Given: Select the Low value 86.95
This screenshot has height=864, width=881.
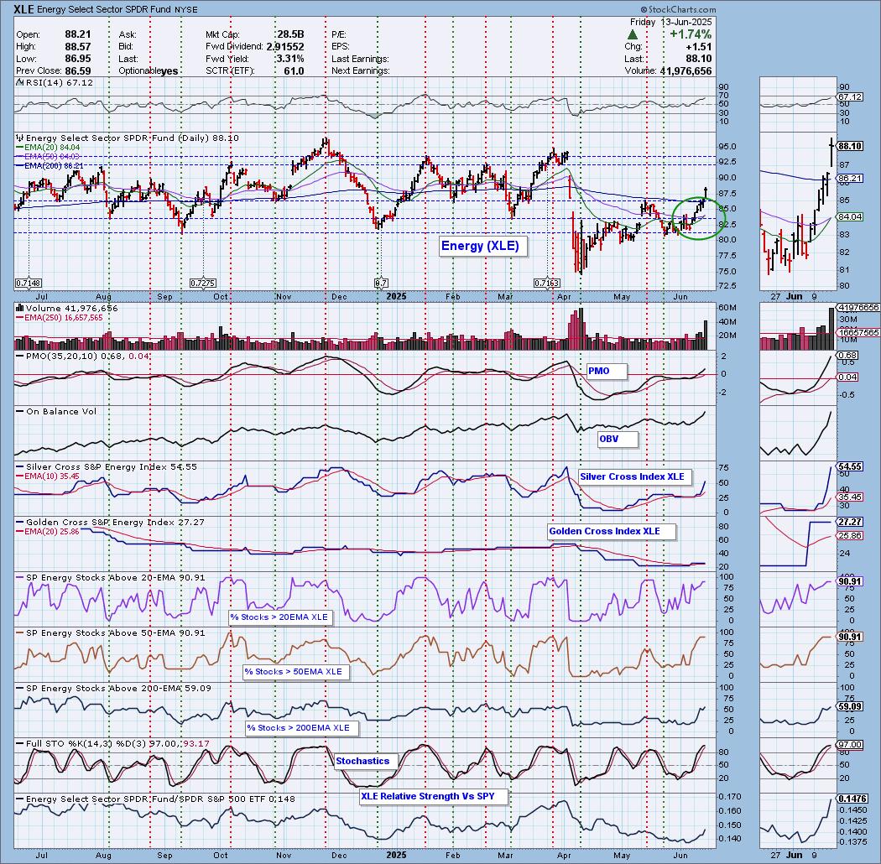Looking at the screenshot, I should click(x=78, y=59).
